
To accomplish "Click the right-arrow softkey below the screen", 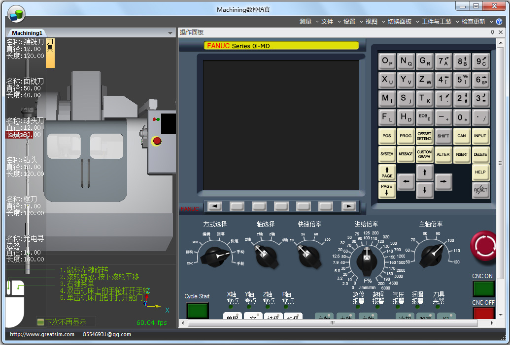I will [x=349, y=206].
